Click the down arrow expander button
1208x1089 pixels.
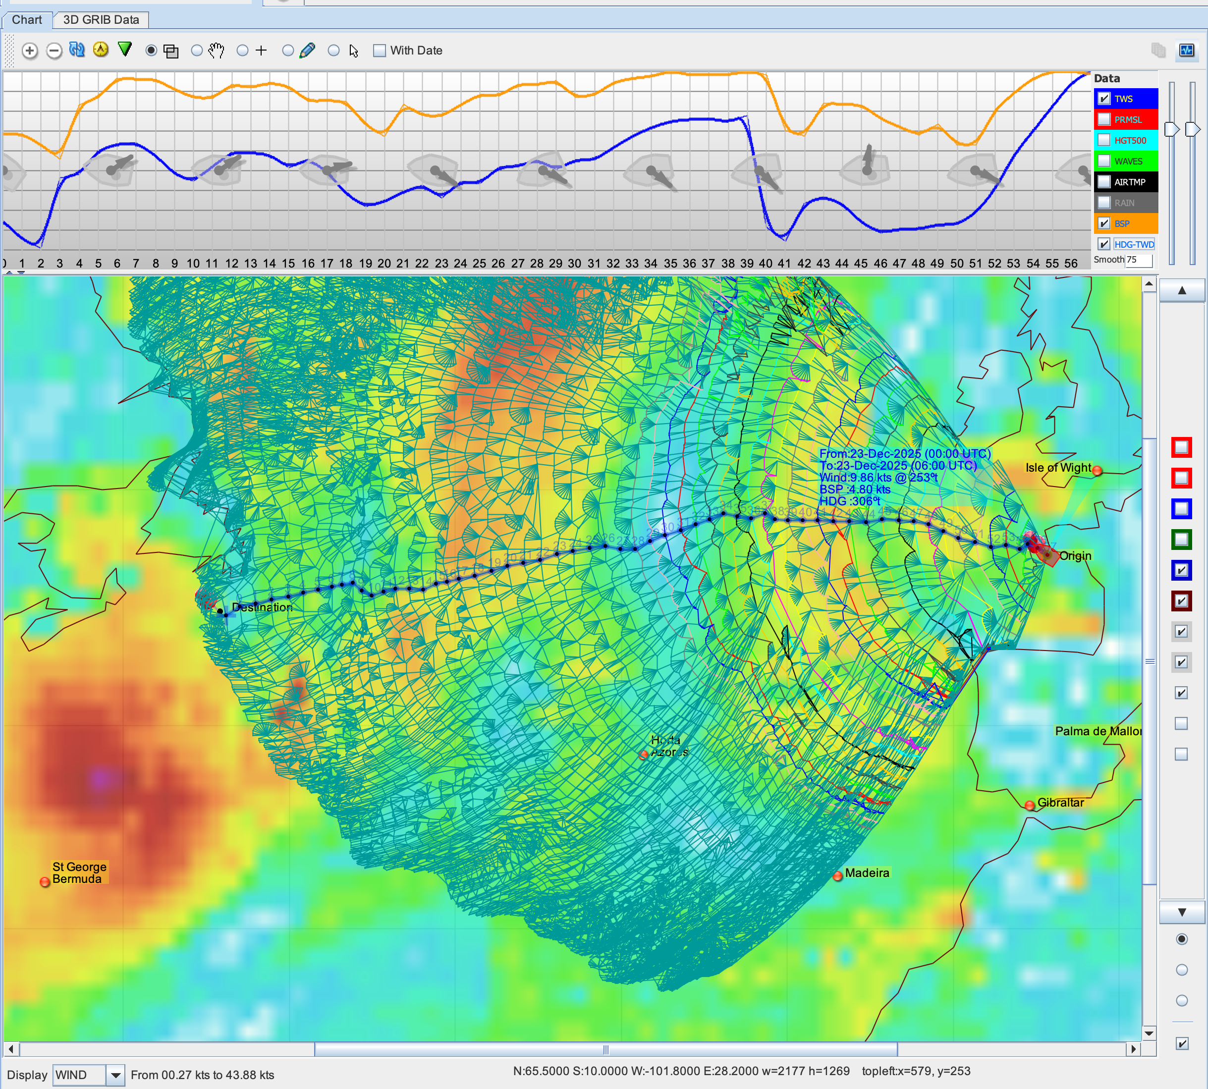tap(1182, 913)
